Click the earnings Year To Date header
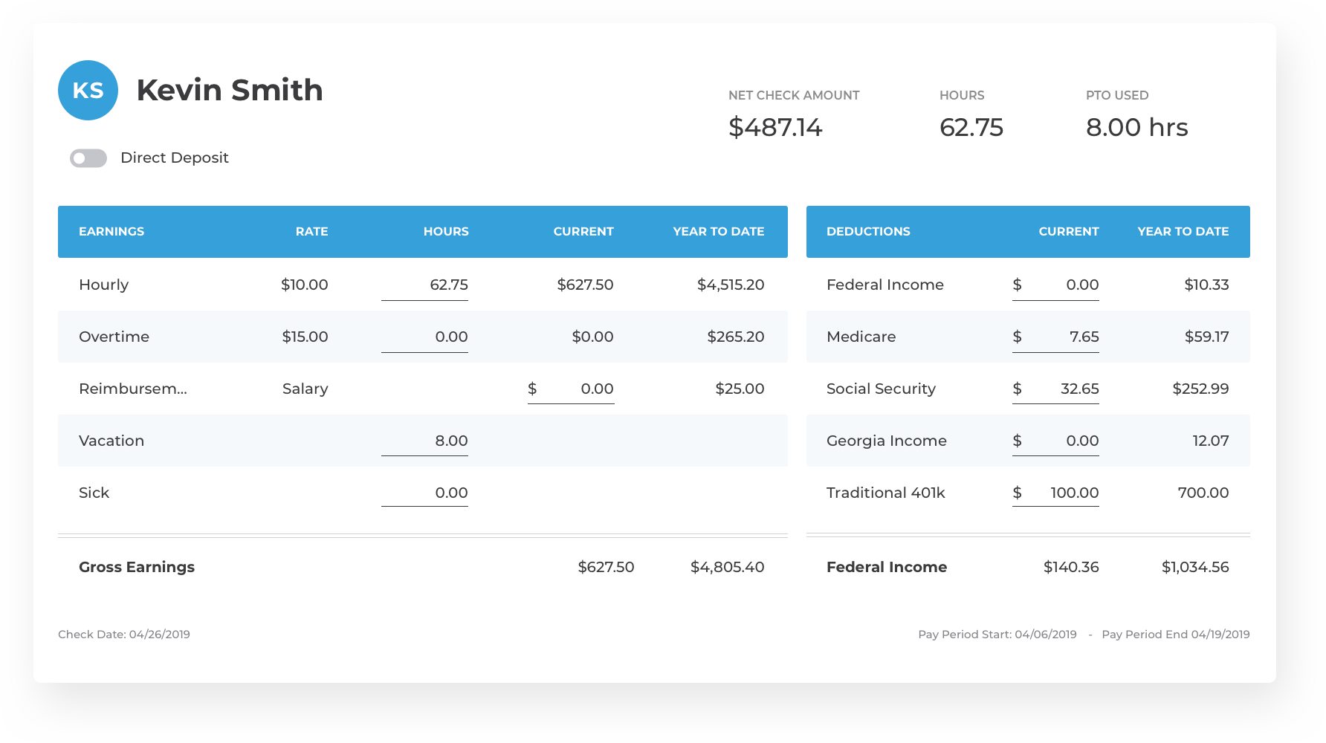 [x=718, y=232]
